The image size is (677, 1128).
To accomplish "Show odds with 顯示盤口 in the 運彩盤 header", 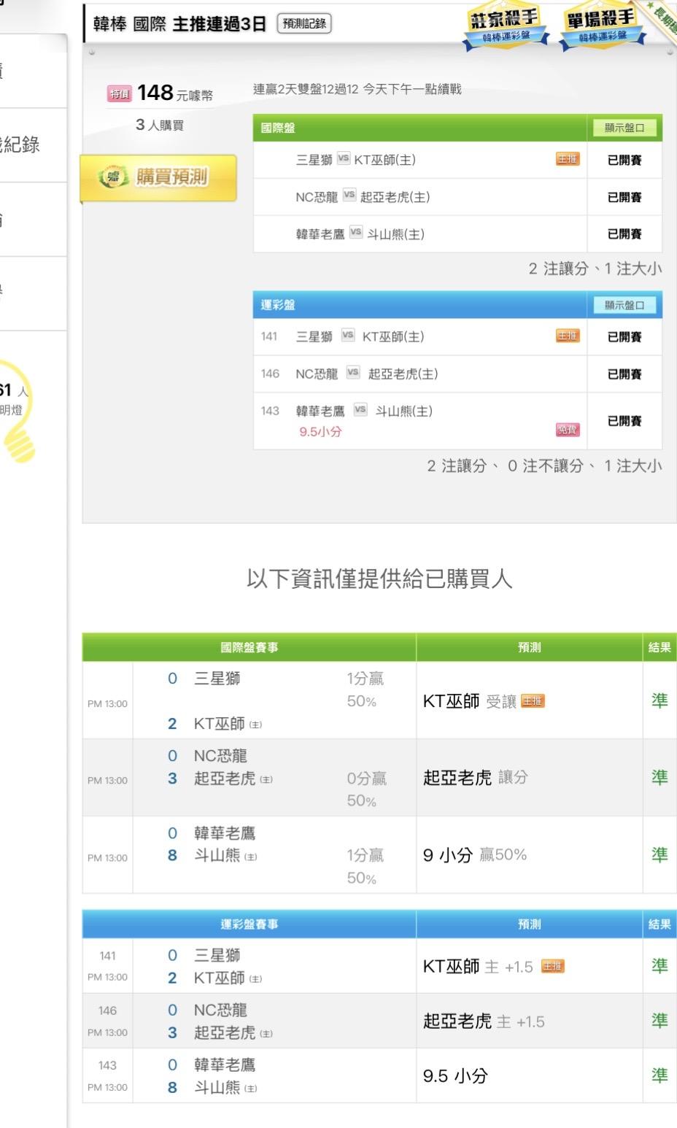I will 624,305.
